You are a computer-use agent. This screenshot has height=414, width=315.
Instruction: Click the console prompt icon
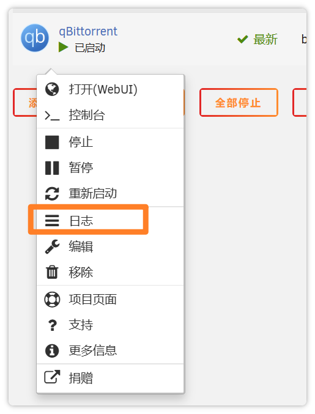point(52,116)
